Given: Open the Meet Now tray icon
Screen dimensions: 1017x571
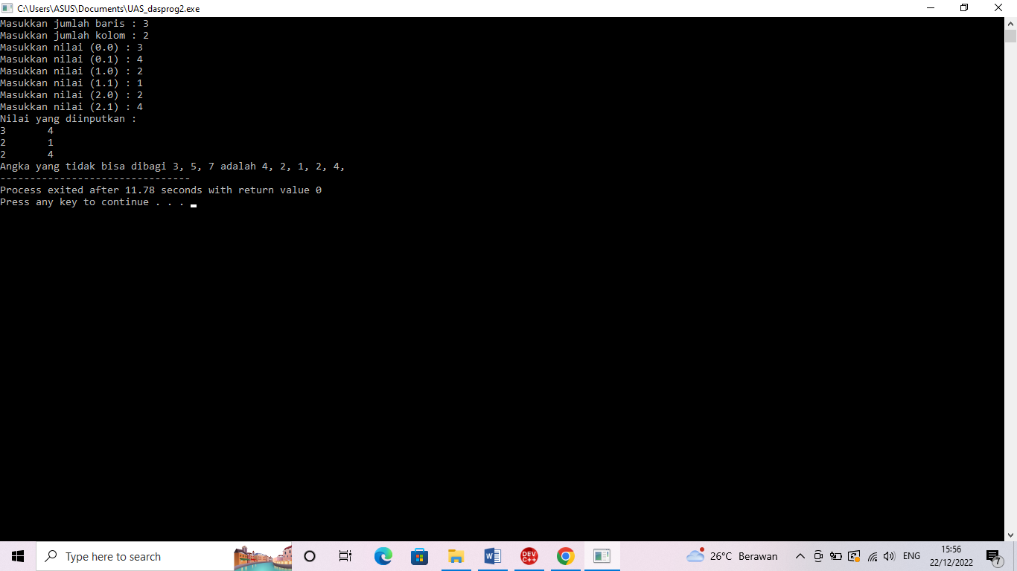Looking at the screenshot, I should 818,556.
